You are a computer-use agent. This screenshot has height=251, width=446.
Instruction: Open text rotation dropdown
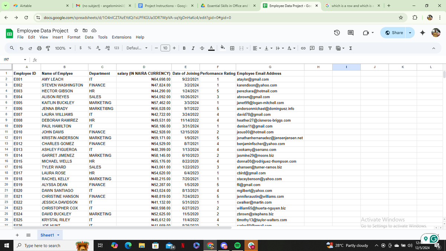(292, 48)
